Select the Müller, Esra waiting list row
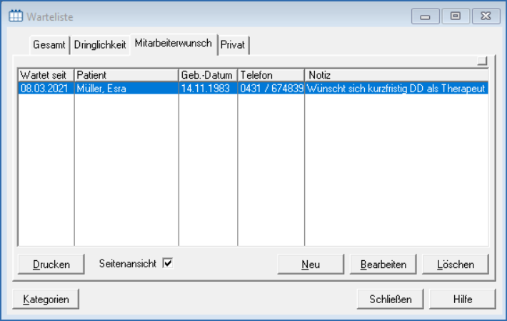 [x=126, y=89]
